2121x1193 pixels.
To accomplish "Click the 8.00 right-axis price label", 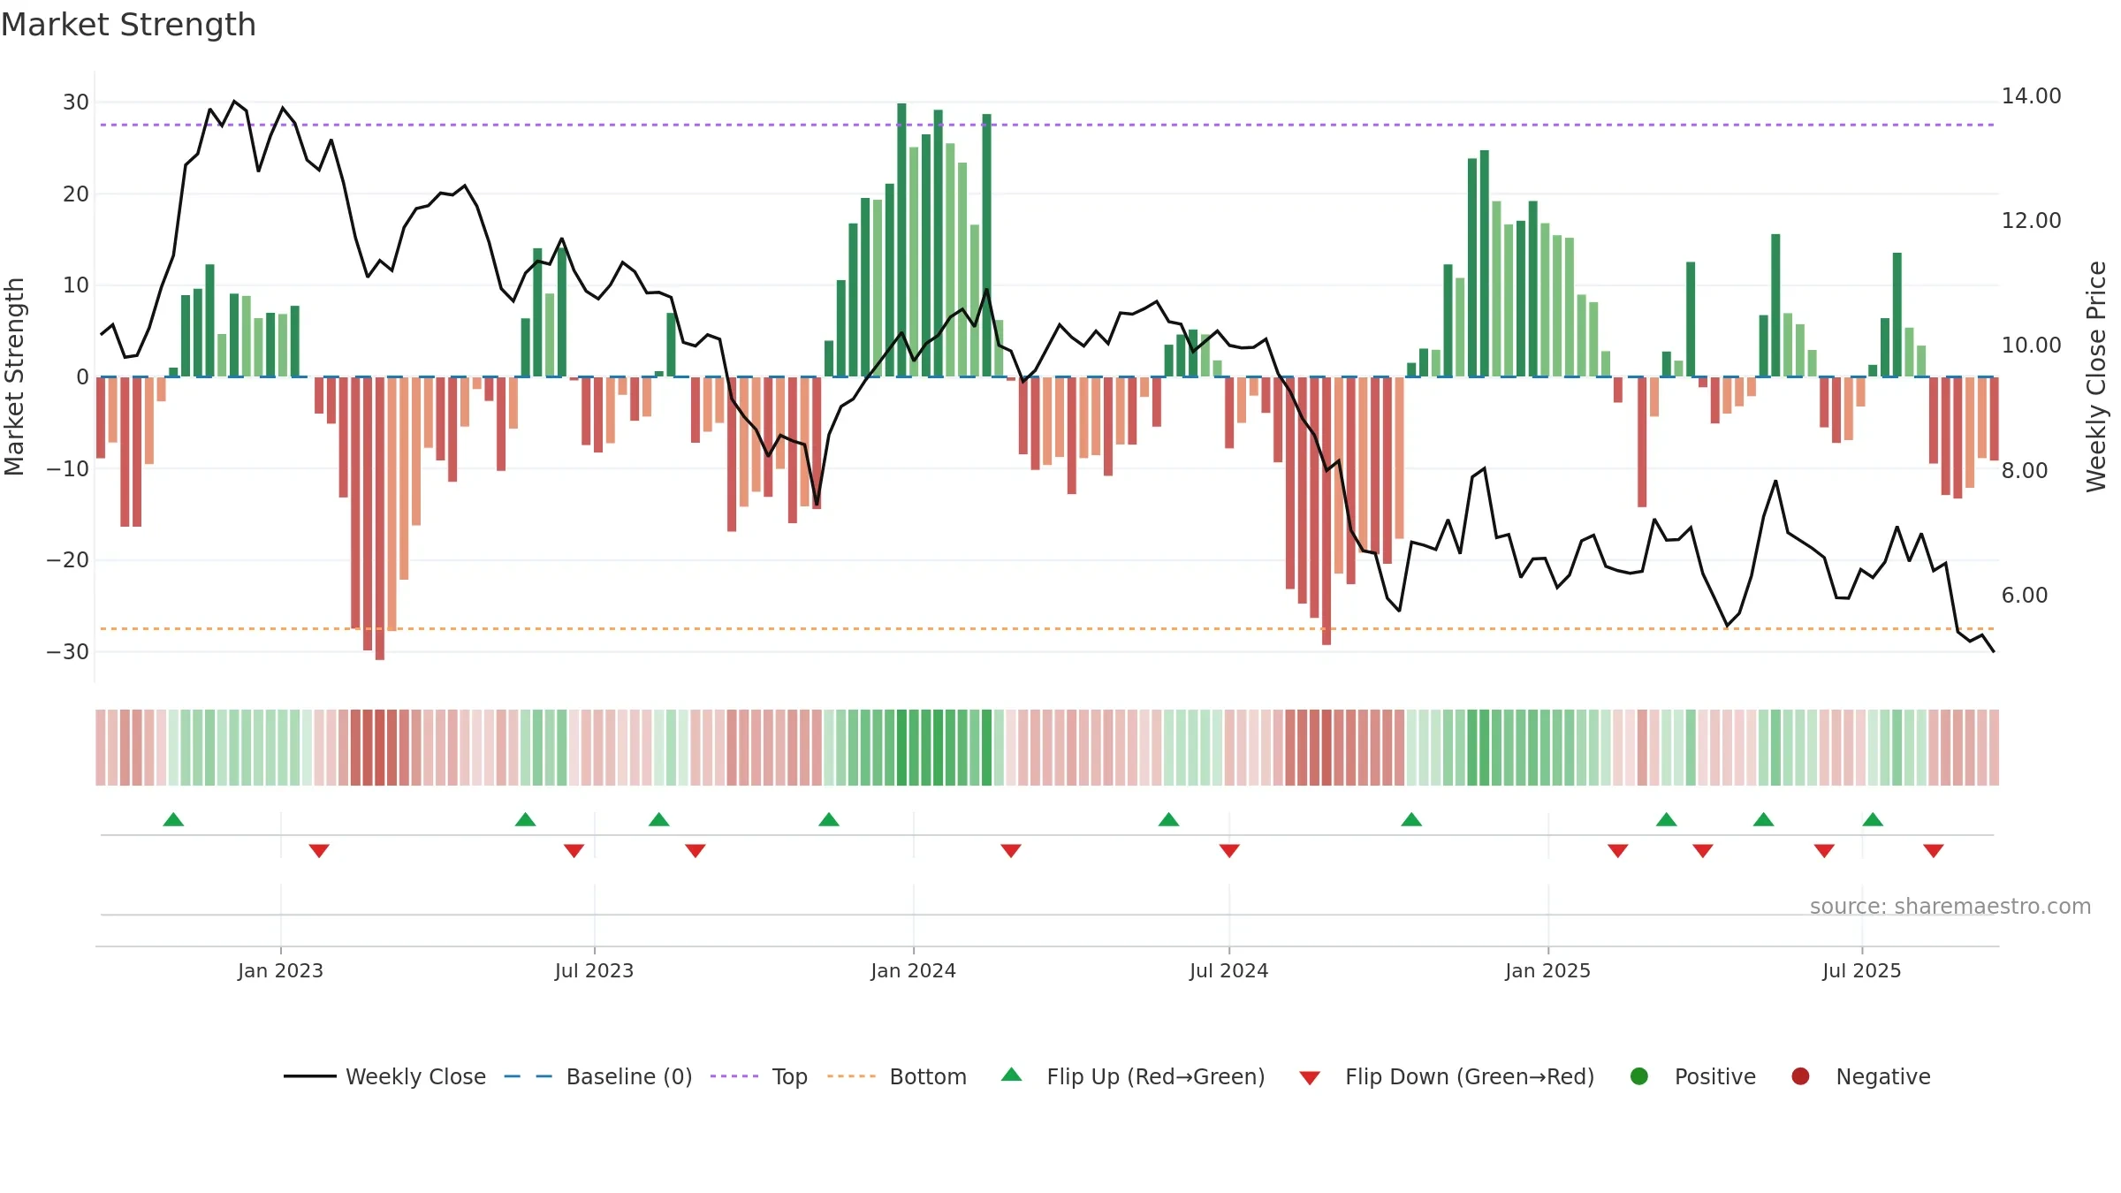I will 2025,470.
